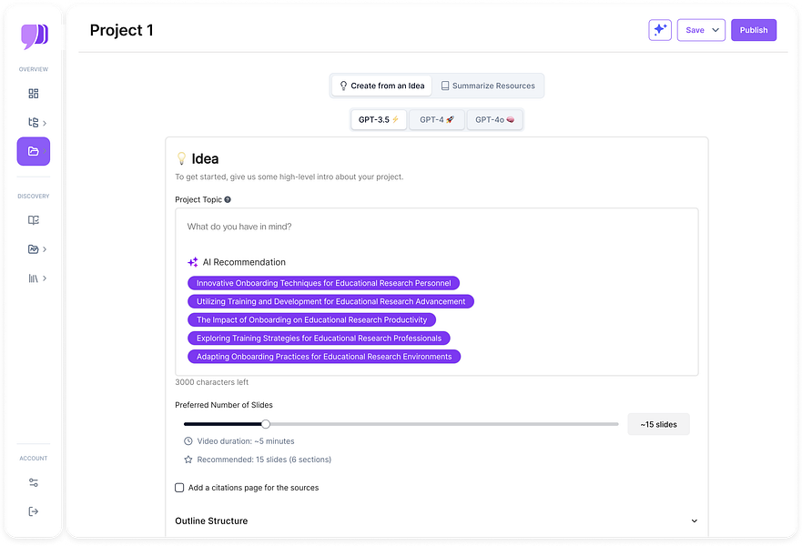Switch to the Summarize Resources tab
Viewport: 802px width, 546px height.
coord(488,86)
